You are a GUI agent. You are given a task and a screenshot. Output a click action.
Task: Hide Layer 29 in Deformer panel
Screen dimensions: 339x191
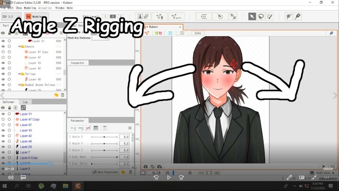(x=3, y=147)
